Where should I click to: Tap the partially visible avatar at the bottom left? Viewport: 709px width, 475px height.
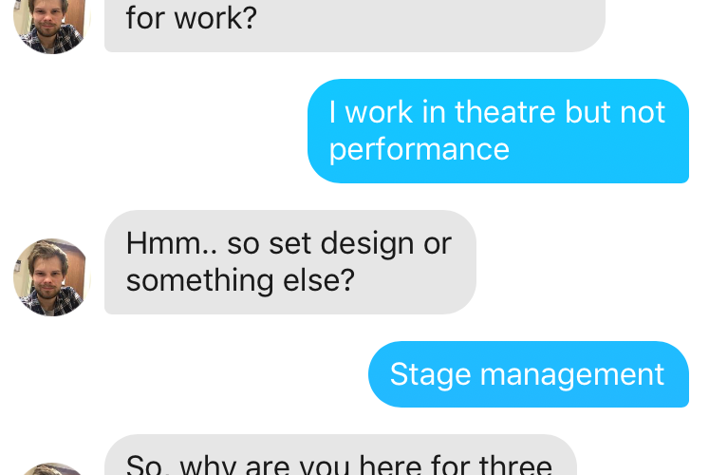(51, 467)
